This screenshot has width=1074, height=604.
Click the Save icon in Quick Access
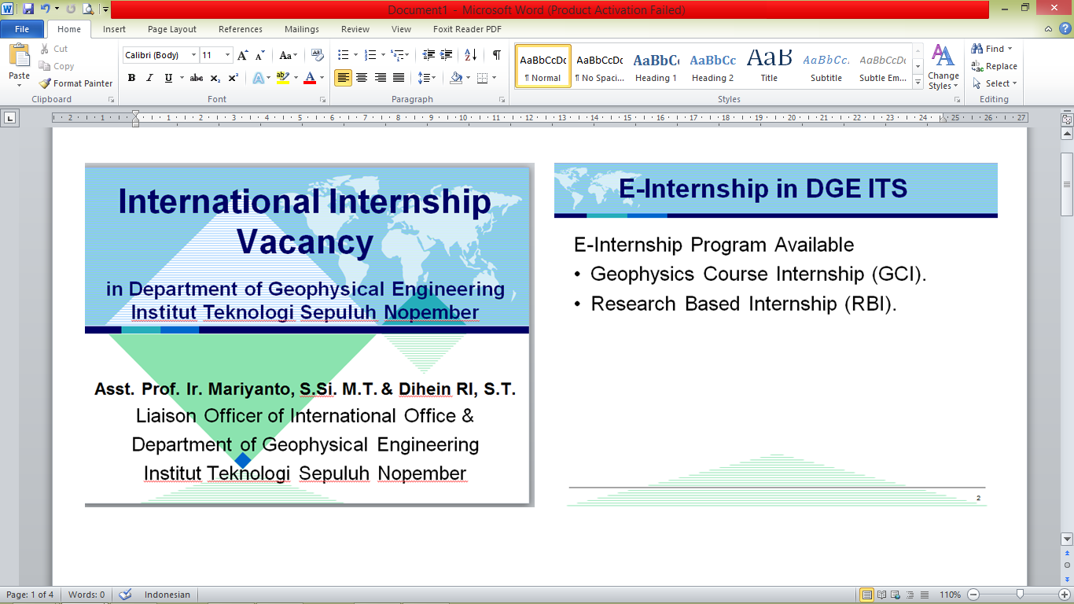coord(28,9)
